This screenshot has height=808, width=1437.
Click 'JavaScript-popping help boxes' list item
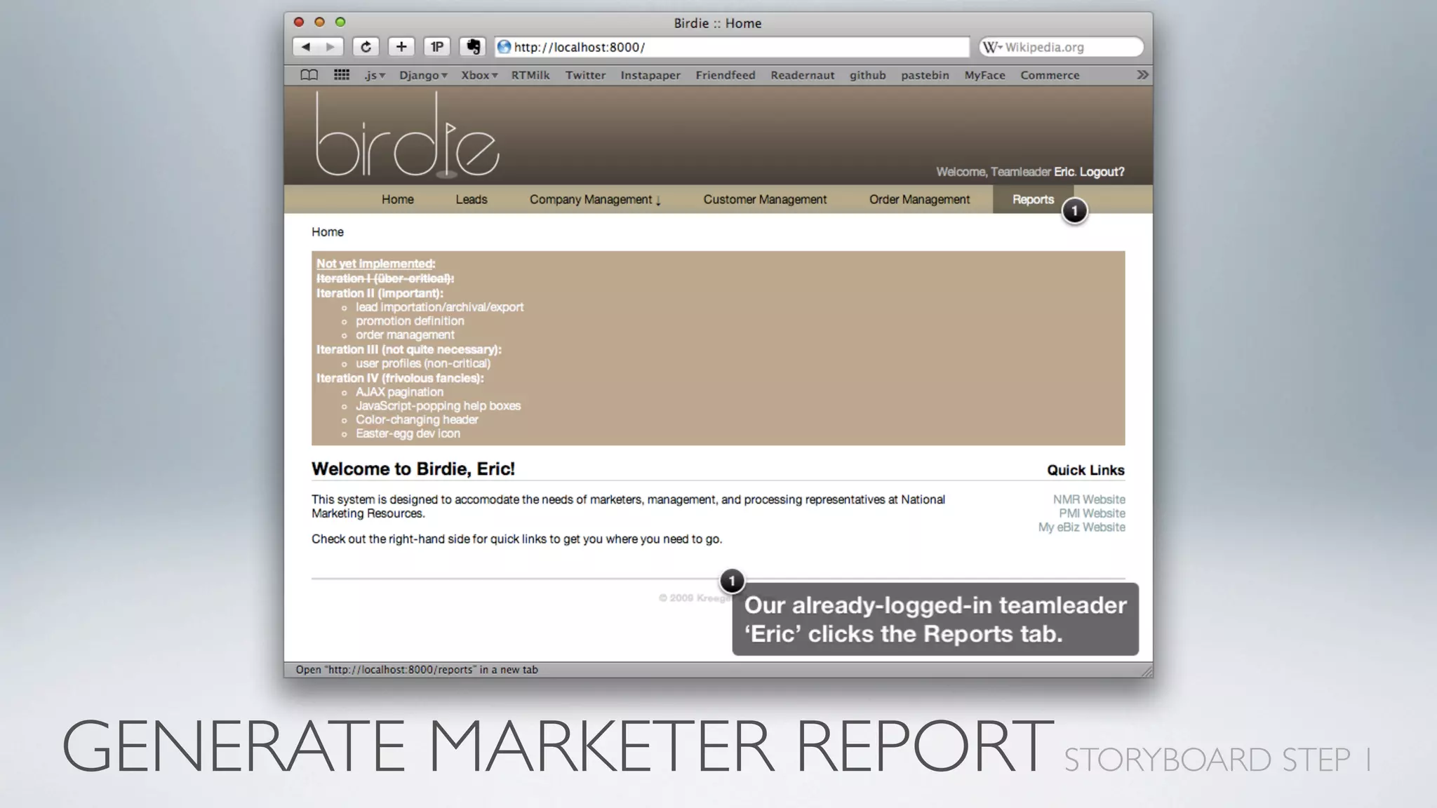(x=438, y=406)
